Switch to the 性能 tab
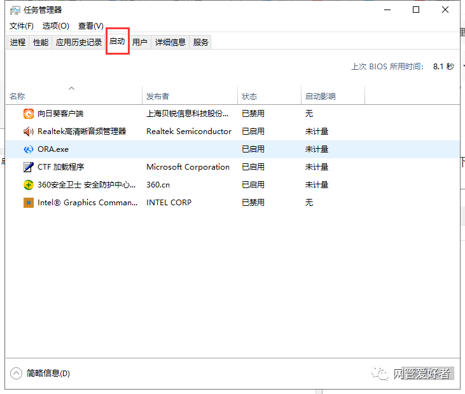The image size is (465, 394). point(41,43)
